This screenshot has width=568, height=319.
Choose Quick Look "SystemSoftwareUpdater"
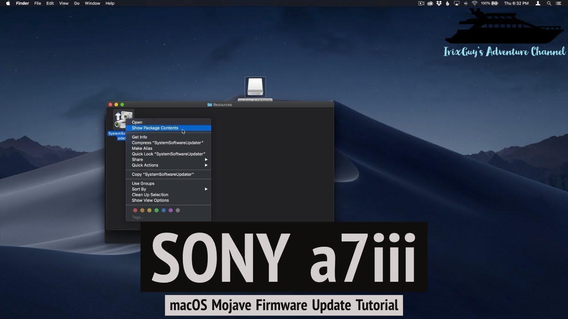169,154
